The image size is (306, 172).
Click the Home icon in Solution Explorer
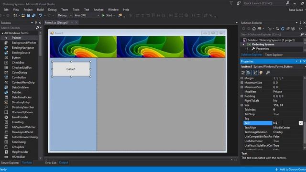(x=254, y=29)
